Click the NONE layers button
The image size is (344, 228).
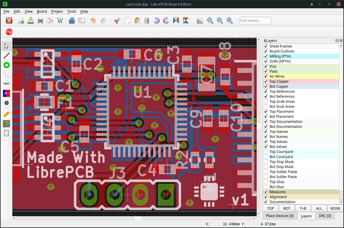pos(335,209)
